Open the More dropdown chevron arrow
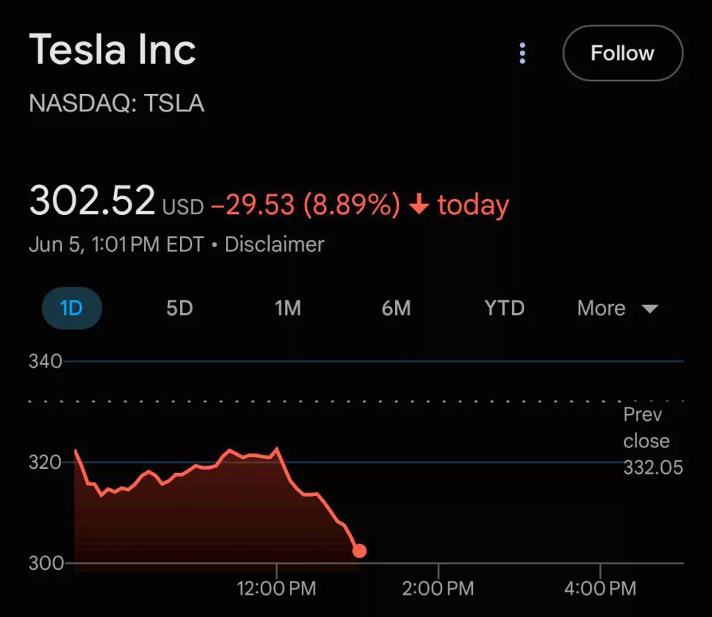Image resolution: width=712 pixels, height=617 pixels. [651, 308]
